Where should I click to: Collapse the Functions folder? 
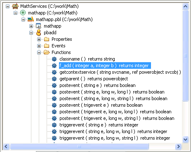(39, 52)
